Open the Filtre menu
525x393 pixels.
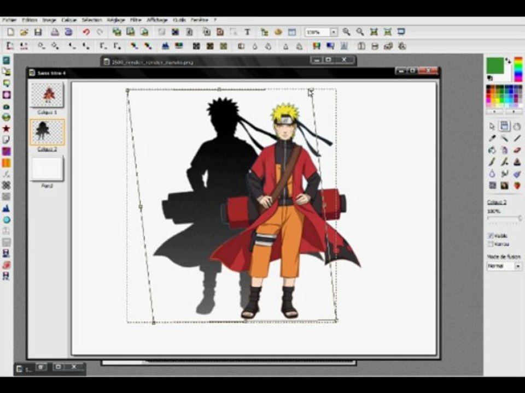136,20
